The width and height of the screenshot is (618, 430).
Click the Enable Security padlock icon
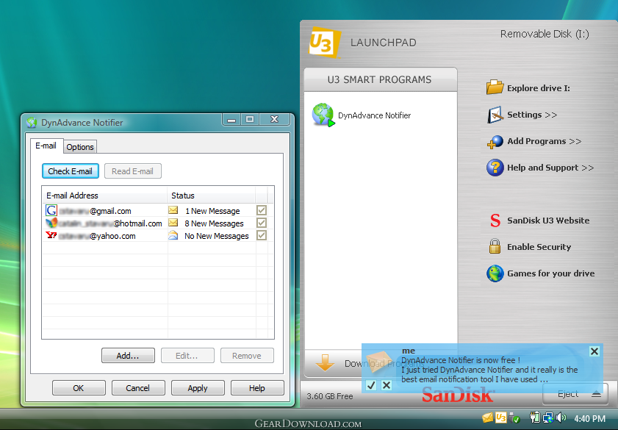point(495,246)
